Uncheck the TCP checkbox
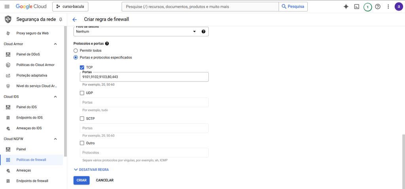Screen dimensions: 405x189 click(x=82, y=68)
